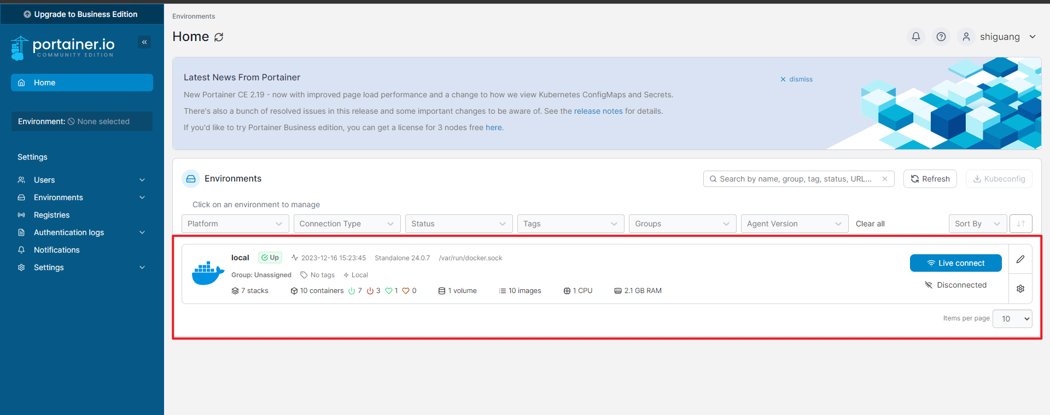Image resolution: width=1050 pixels, height=415 pixels.
Task: Click the Environments panel header icon
Action: click(191, 179)
